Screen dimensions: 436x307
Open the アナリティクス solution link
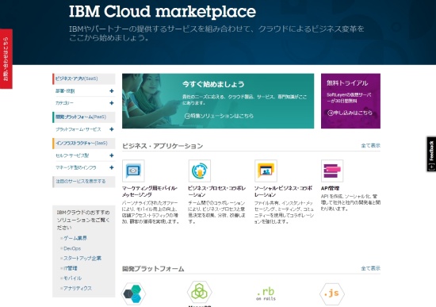[78, 288]
